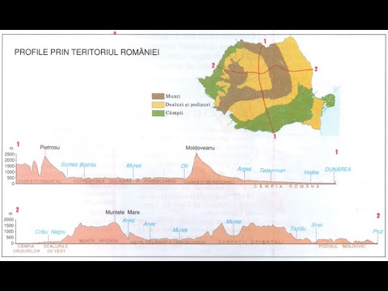The height and width of the screenshot is (291, 388).
Task: Click the MUNȚII APUSENI caption
Action: pos(99,241)
